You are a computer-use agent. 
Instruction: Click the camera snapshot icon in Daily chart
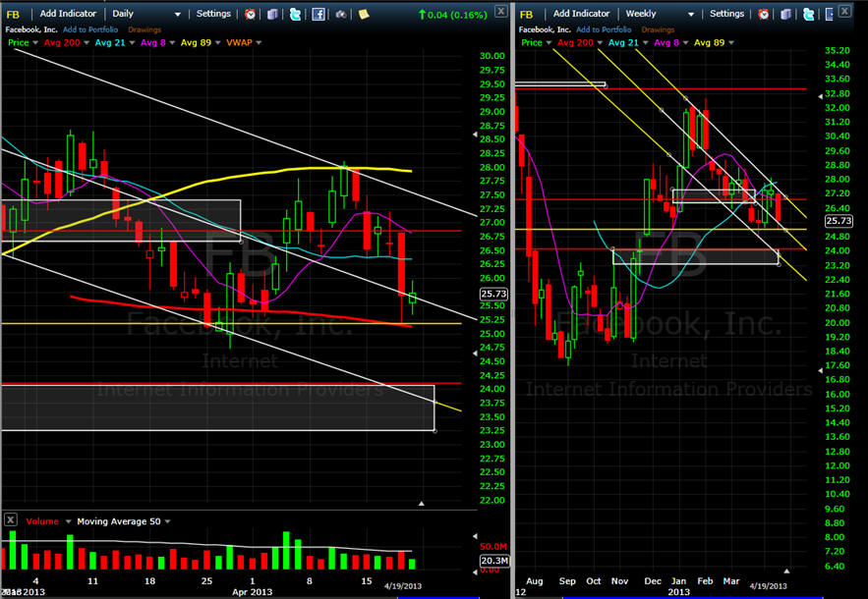(x=341, y=15)
